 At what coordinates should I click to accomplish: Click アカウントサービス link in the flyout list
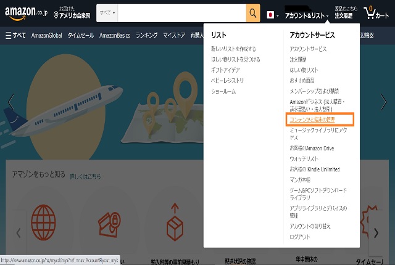tap(308, 49)
